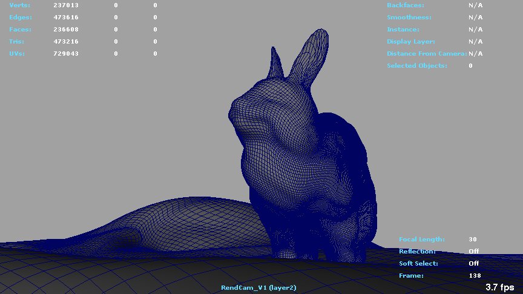The width and height of the screenshot is (523, 294).
Task: Select the Faces label in poly count
Action: [x=20, y=29]
